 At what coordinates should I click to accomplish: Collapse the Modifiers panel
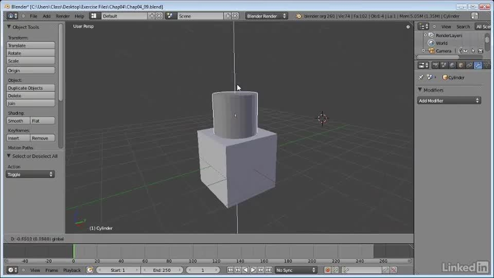[x=420, y=90]
